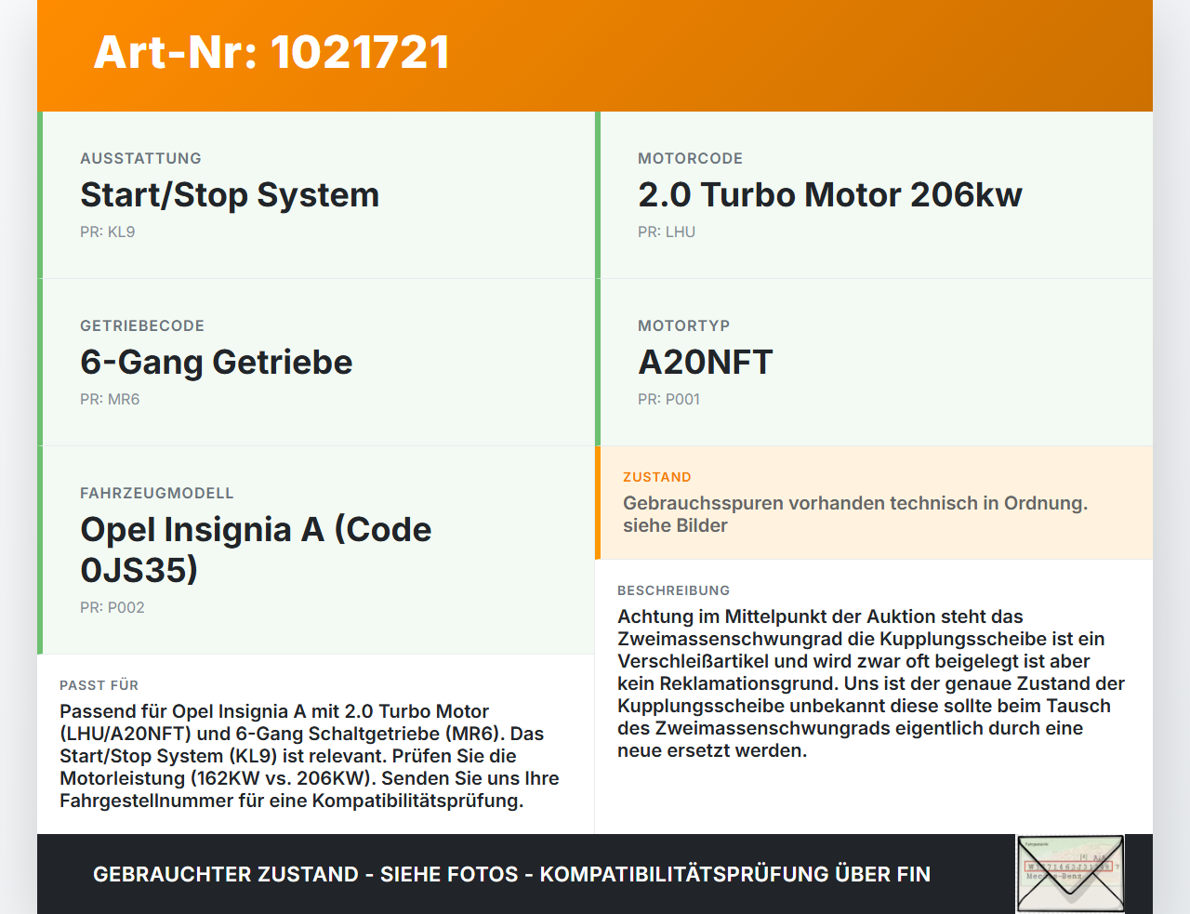Select the "Start/Stop System" value
This screenshot has height=914, width=1190.
pos(230,195)
